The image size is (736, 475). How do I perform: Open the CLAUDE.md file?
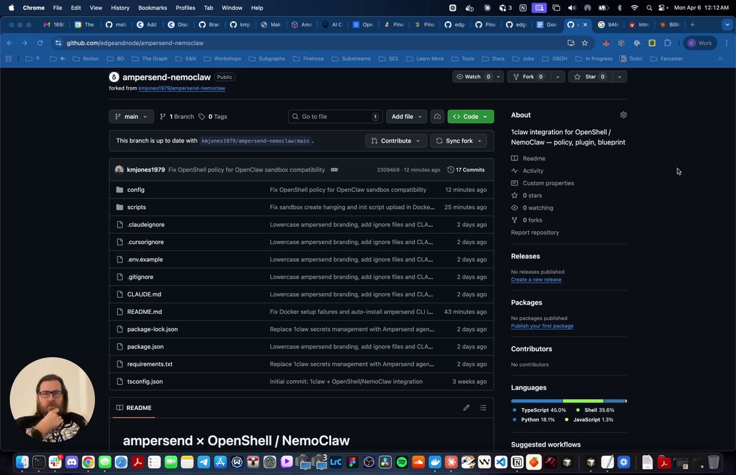pyautogui.click(x=144, y=294)
